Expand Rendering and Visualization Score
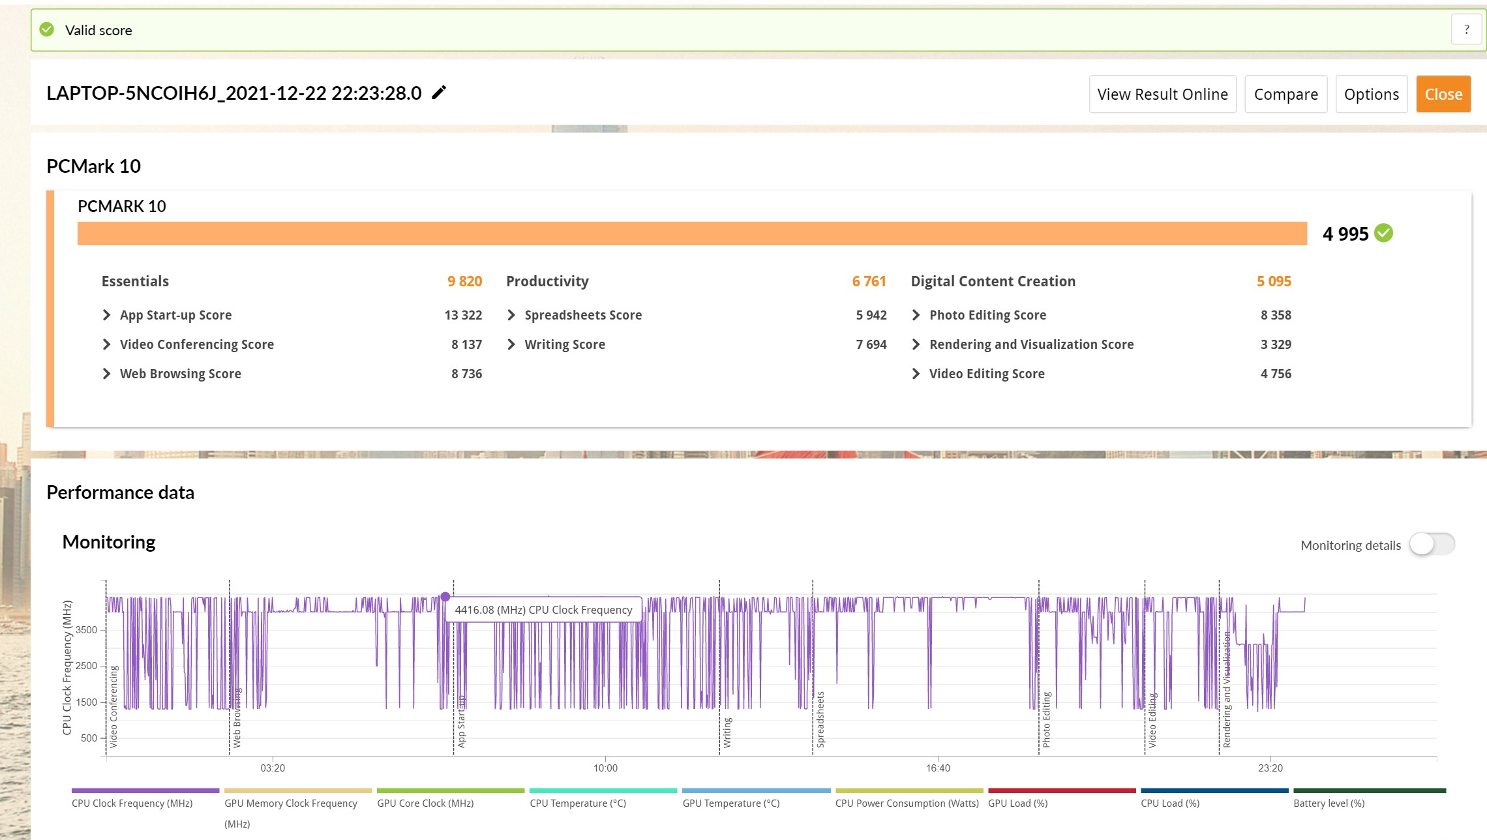 pyautogui.click(x=916, y=344)
